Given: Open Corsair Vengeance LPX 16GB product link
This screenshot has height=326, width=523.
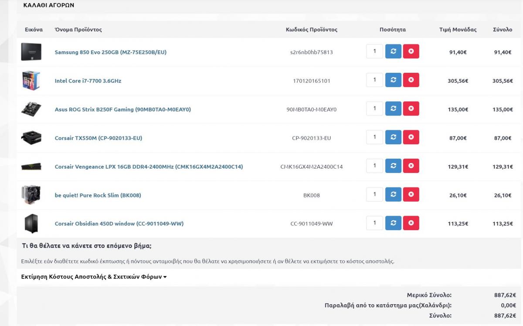Looking at the screenshot, I should pyautogui.click(x=149, y=167).
